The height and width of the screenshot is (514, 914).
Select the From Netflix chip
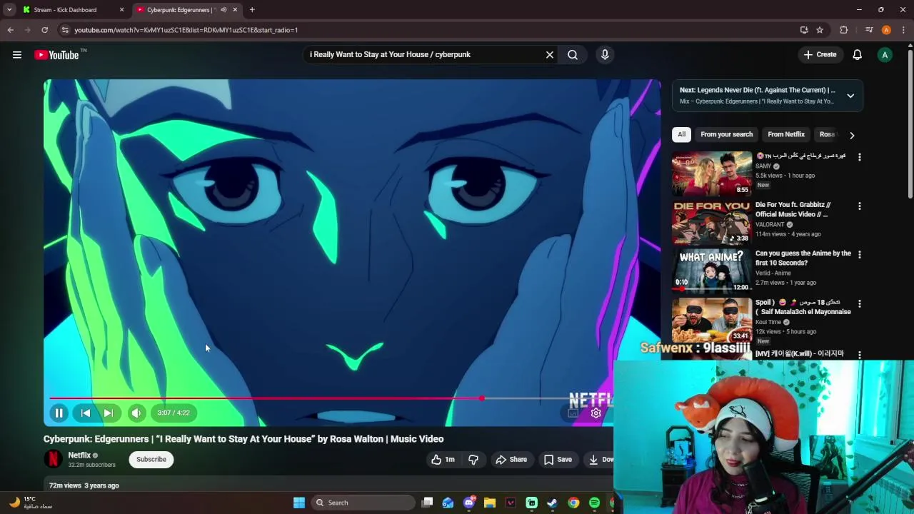point(786,134)
